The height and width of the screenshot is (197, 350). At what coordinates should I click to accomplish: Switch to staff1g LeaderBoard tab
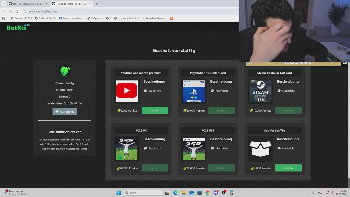coord(28,4)
